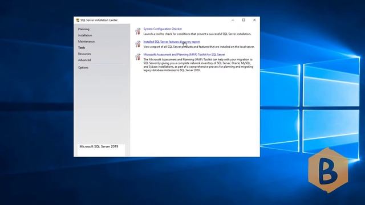Click the MAP Toolkit description paragraph

point(198,65)
